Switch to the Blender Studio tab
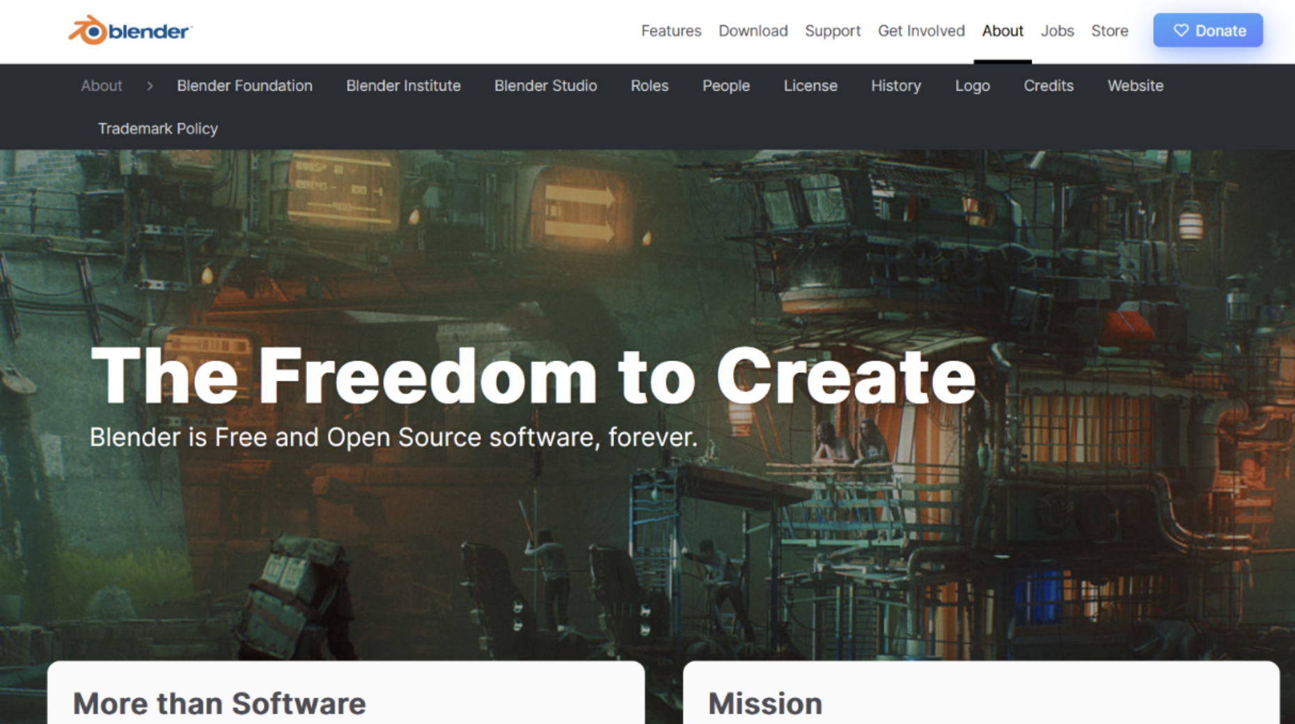This screenshot has height=724, width=1295. click(546, 86)
